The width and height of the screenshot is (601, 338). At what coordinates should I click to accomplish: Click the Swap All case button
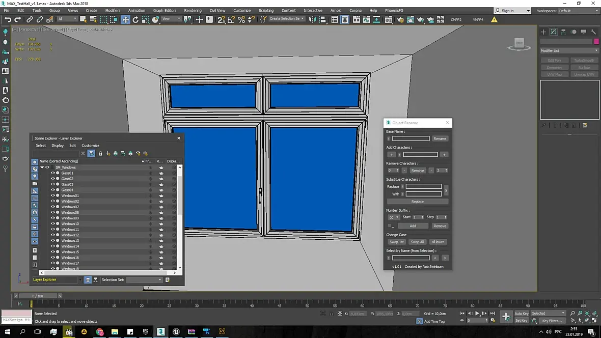click(417, 242)
